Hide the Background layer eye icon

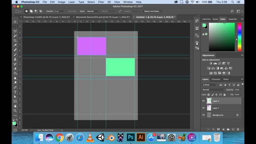coord(204,115)
